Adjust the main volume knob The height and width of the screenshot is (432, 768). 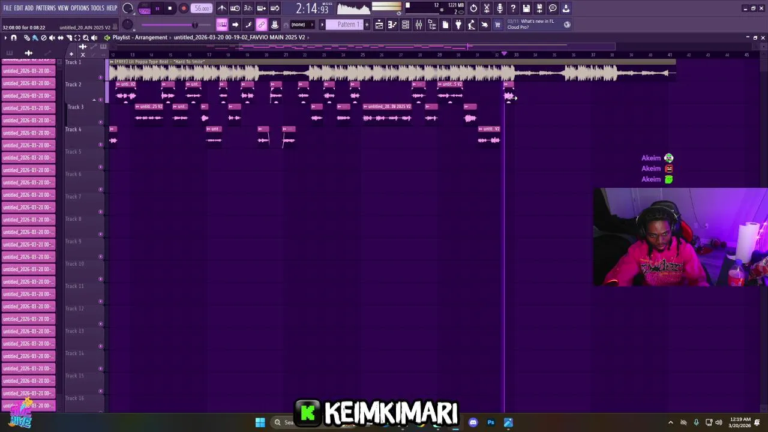point(128,8)
